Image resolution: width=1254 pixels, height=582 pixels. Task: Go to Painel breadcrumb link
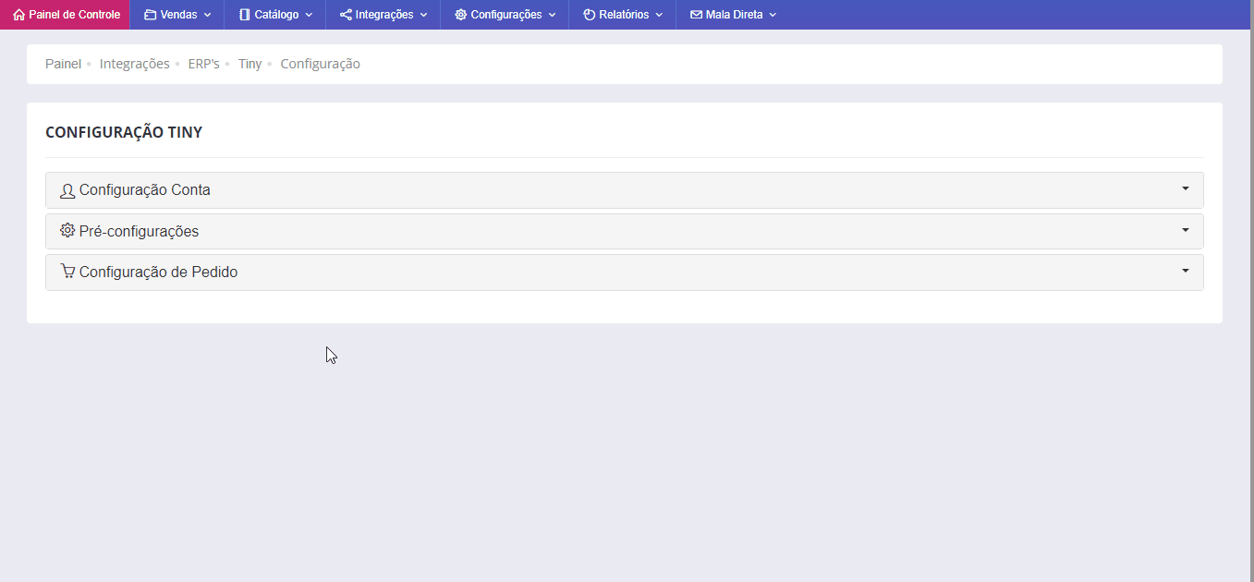click(x=63, y=64)
